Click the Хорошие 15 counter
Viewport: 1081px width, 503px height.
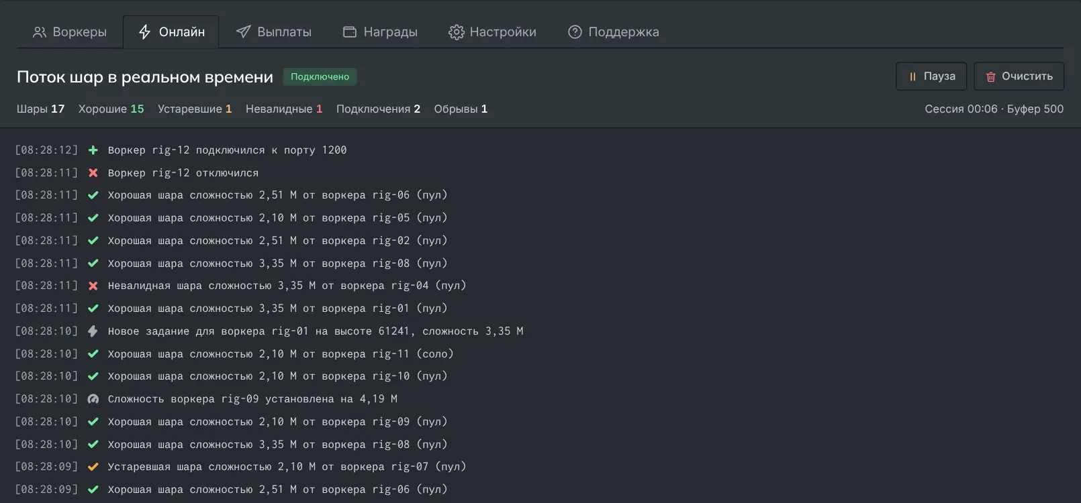click(x=111, y=109)
